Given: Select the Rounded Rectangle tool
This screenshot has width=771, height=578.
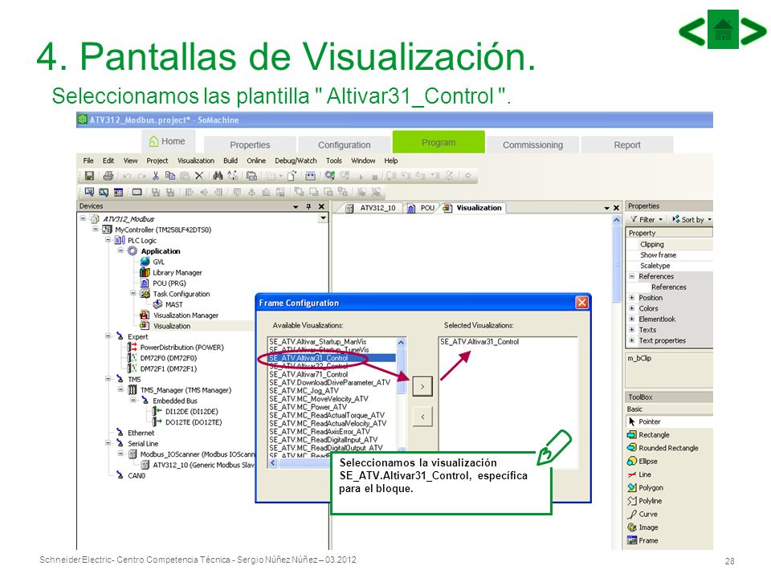Looking at the screenshot, I should (x=663, y=448).
